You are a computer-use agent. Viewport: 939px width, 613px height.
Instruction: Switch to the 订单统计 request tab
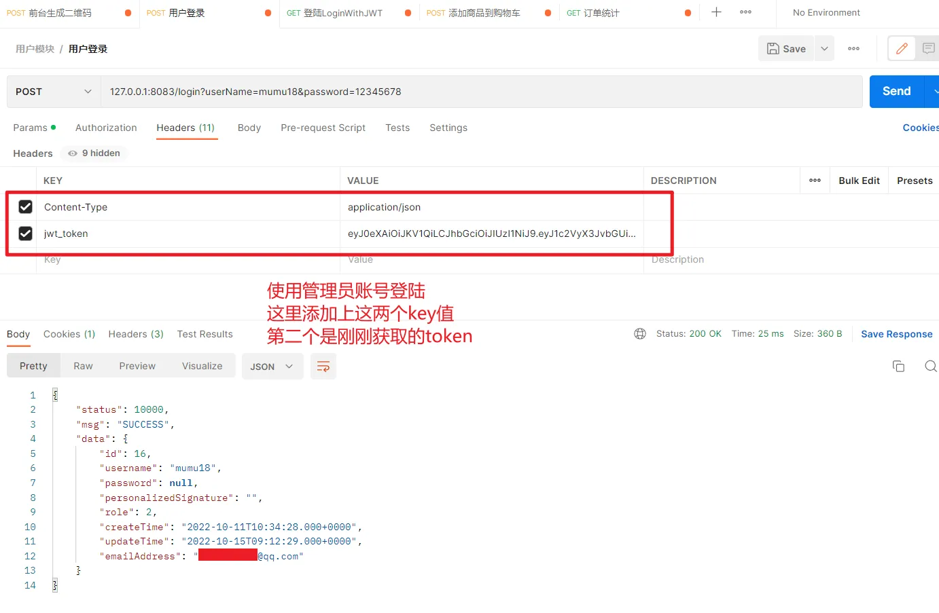tap(593, 13)
